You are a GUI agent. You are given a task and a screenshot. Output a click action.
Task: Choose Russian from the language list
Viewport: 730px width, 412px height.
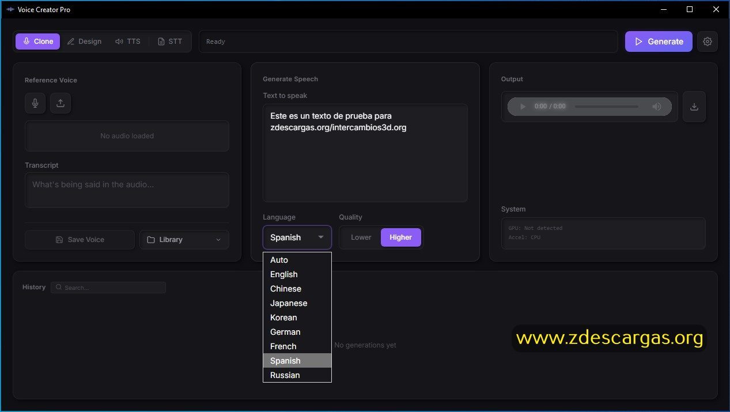tap(297, 375)
